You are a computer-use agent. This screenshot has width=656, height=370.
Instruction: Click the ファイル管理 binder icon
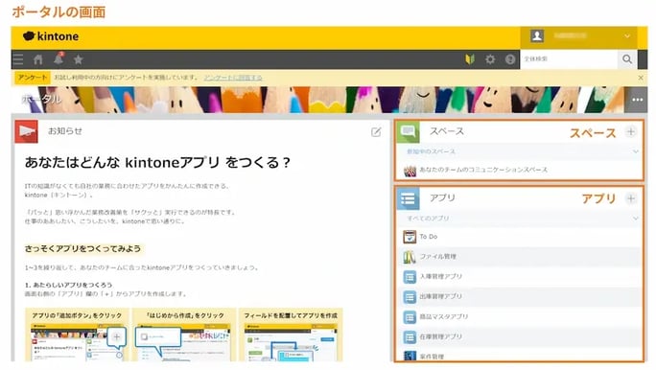[x=410, y=257]
